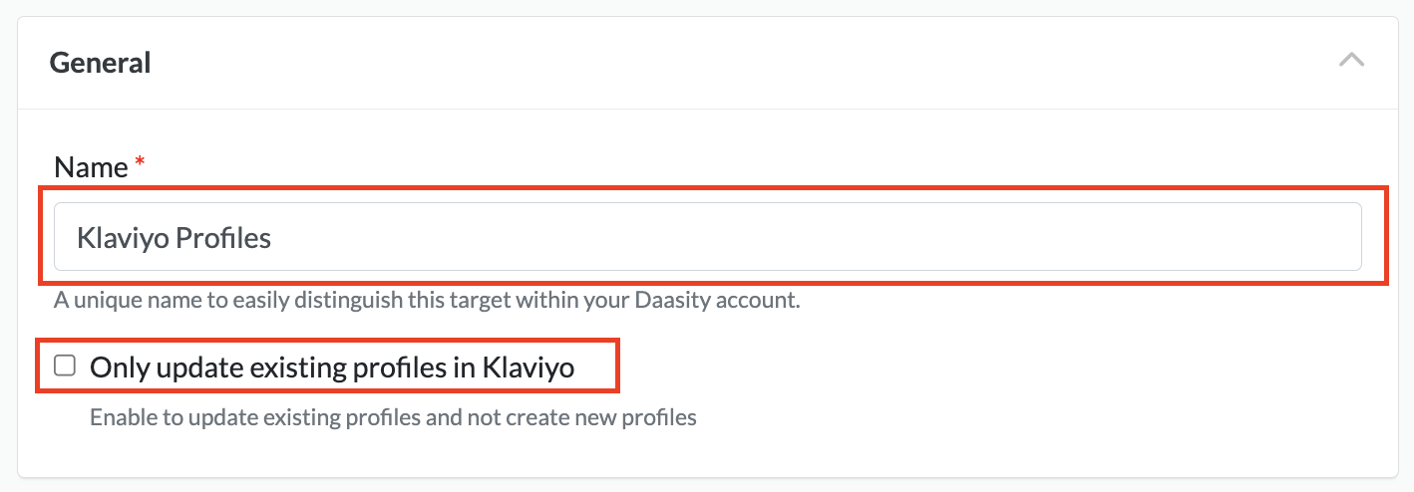Click the word "Klaviyo" in the checkbox label
This screenshot has width=1414, height=492.
[x=529, y=368]
